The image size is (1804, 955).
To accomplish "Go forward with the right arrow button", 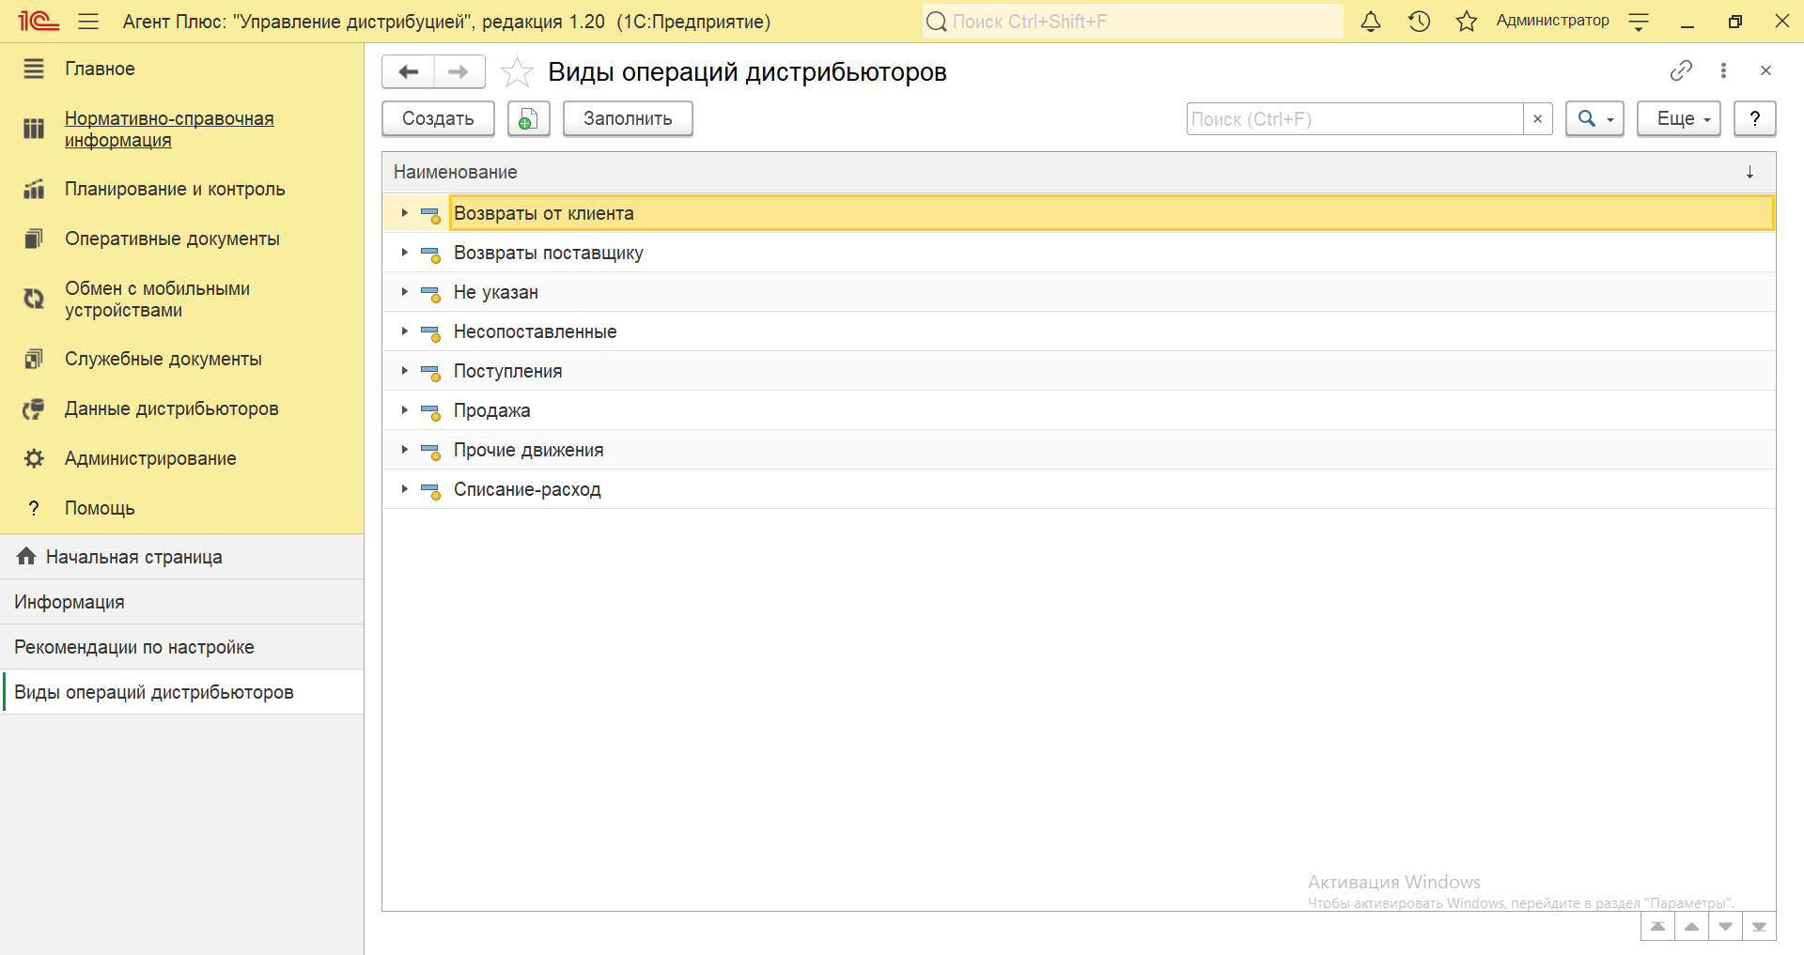I will click(459, 71).
